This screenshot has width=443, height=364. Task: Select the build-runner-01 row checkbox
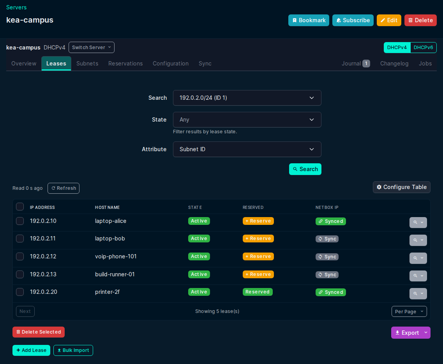tap(20, 274)
